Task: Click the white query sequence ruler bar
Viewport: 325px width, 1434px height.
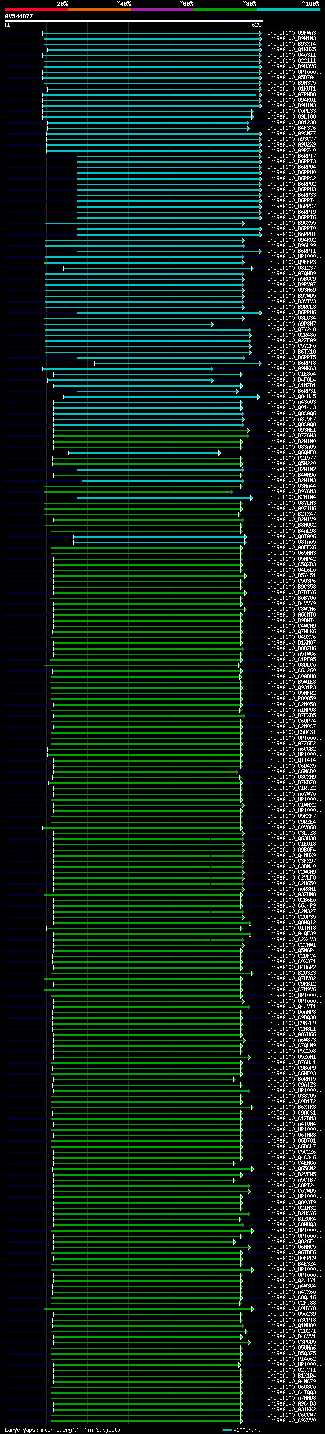Action: pyautogui.click(x=134, y=20)
